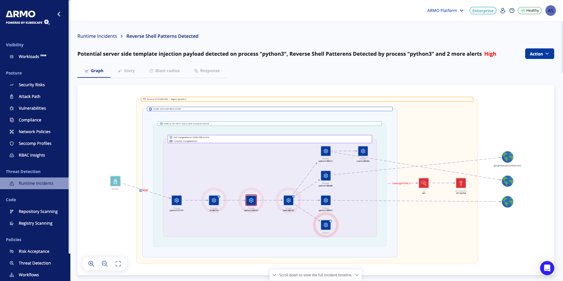563x281 pixels.
Task: Click the Account and Region label
Action: [x=307, y=99]
